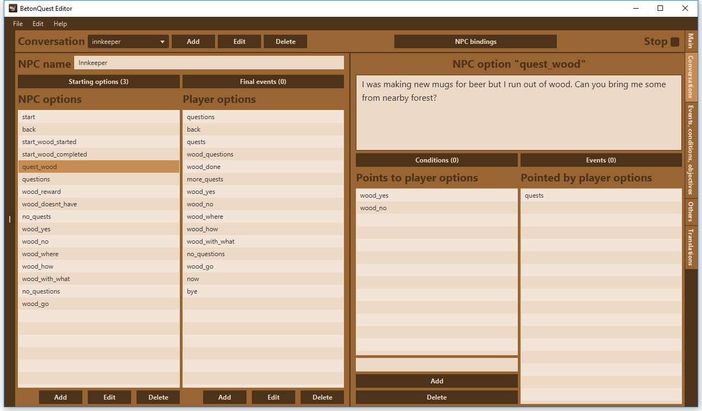Click Edit next to Conversation dropdown
The height and width of the screenshot is (411, 702).
(x=239, y=42)
